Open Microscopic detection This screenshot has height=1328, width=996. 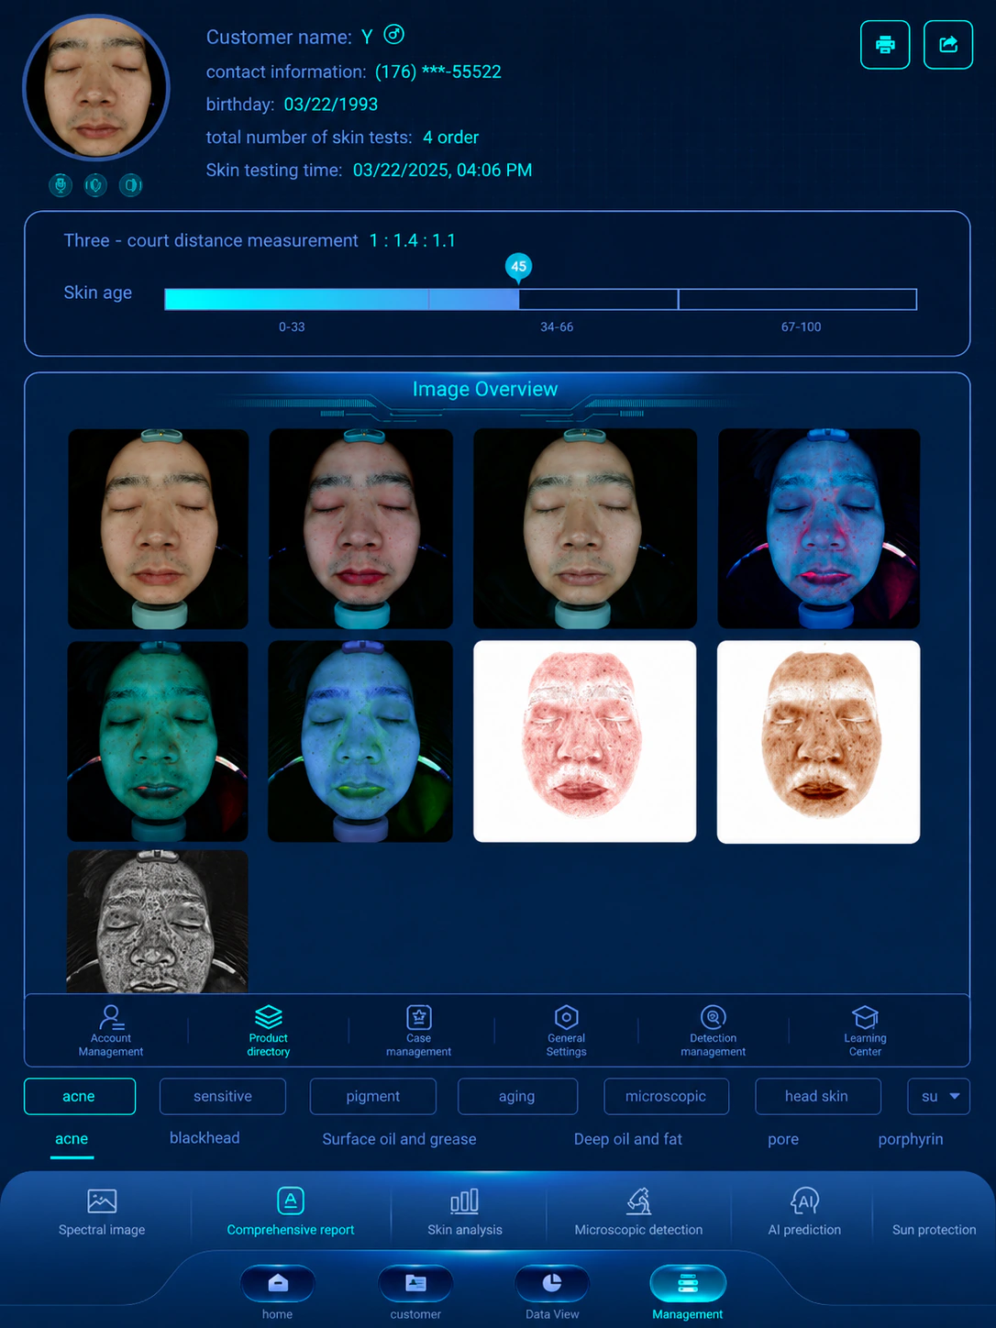pyautogui.click(x=638, y=1212)
